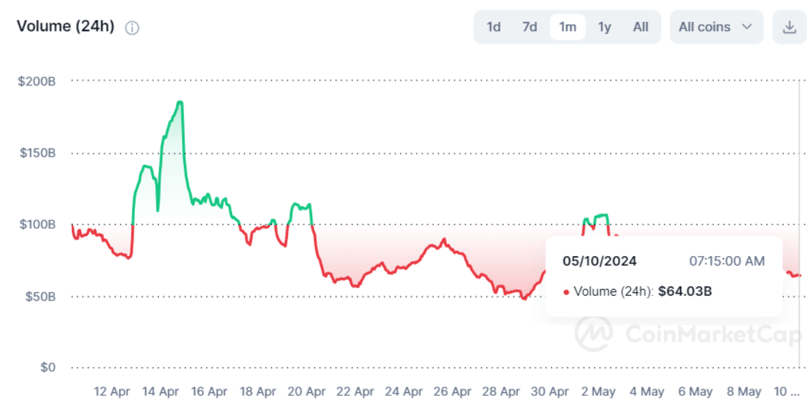Screen dimensions: 809x408
Task: Click the 14 Apr peak on the chart
Action: point(179,103)
